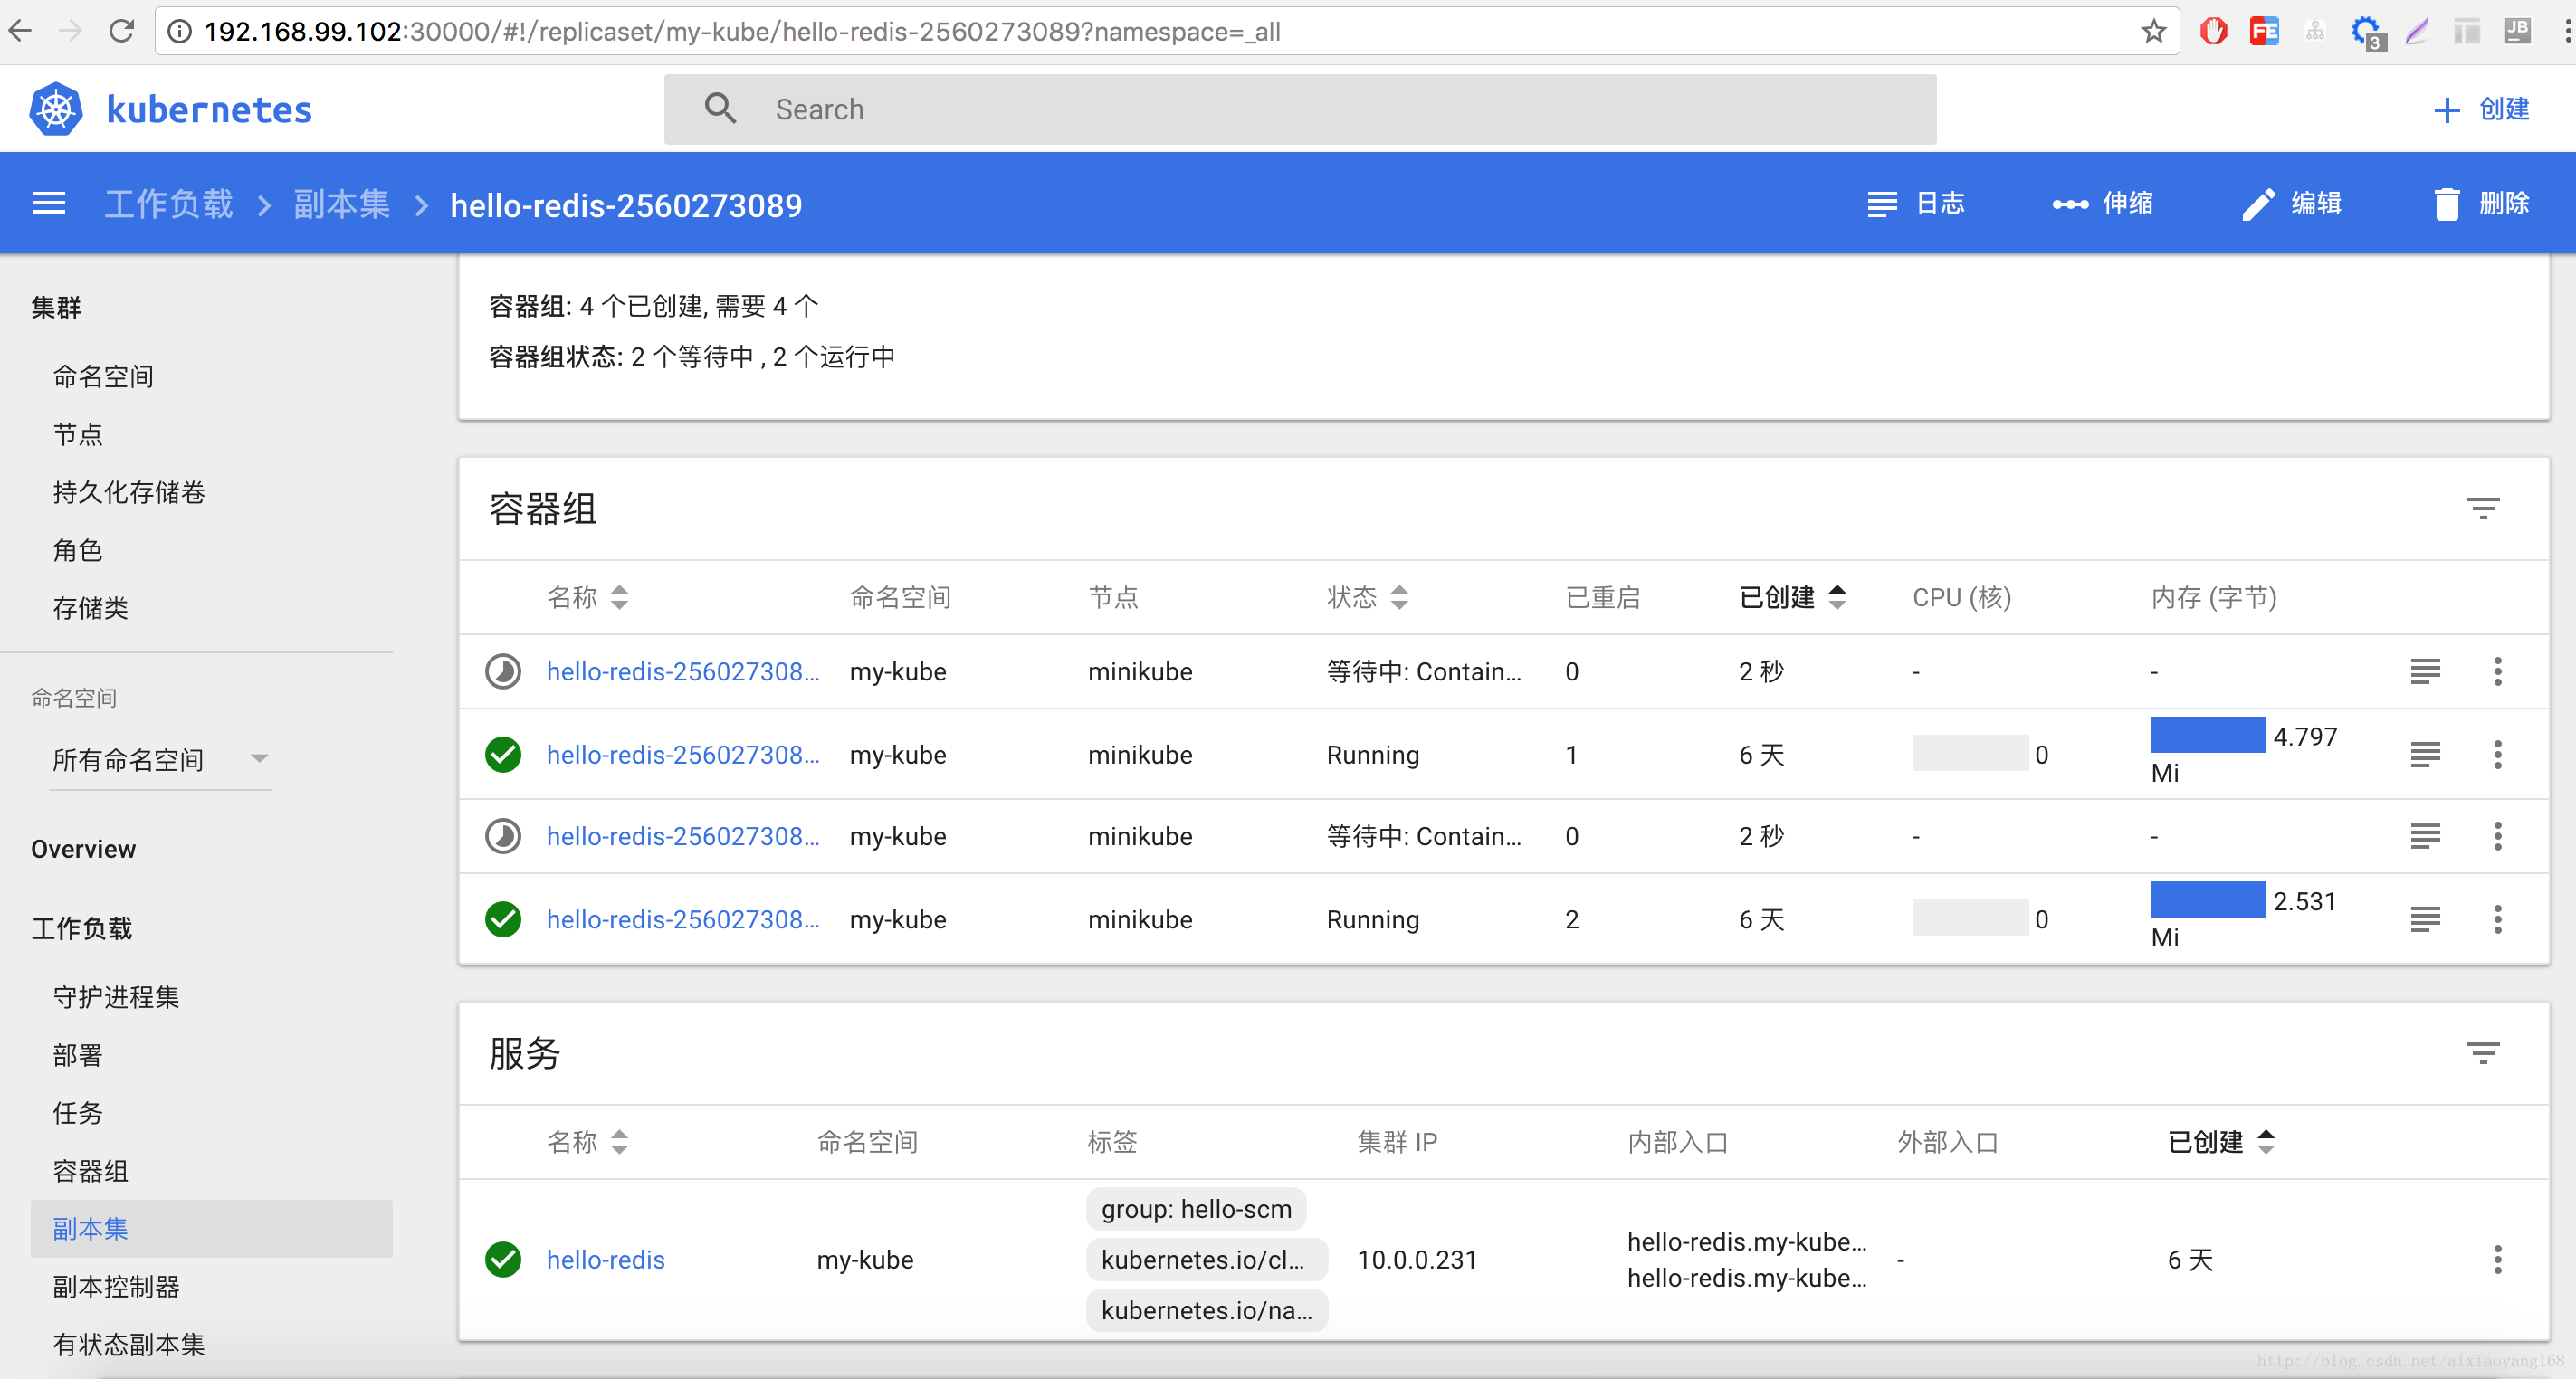The width and height of the screenshot is (2576, 1379).
Task: Open the navigation hamburger menu
Action: 48,203
